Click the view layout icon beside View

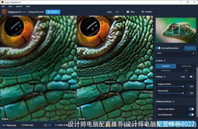coord(127,12)
